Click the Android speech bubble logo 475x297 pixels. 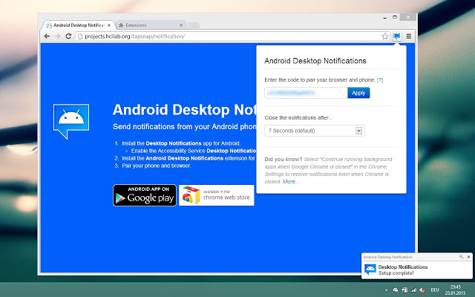71,122
